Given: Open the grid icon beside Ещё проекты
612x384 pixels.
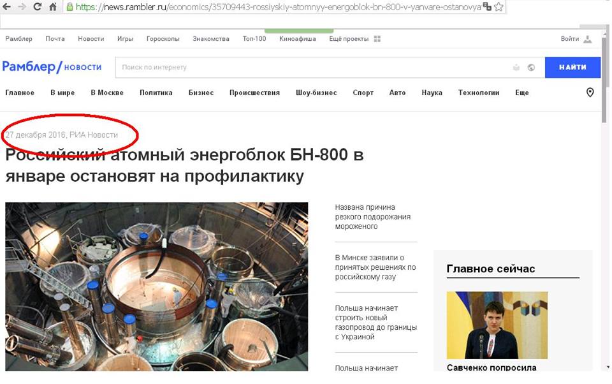Looking at the screenshot, I should point(377,39).
